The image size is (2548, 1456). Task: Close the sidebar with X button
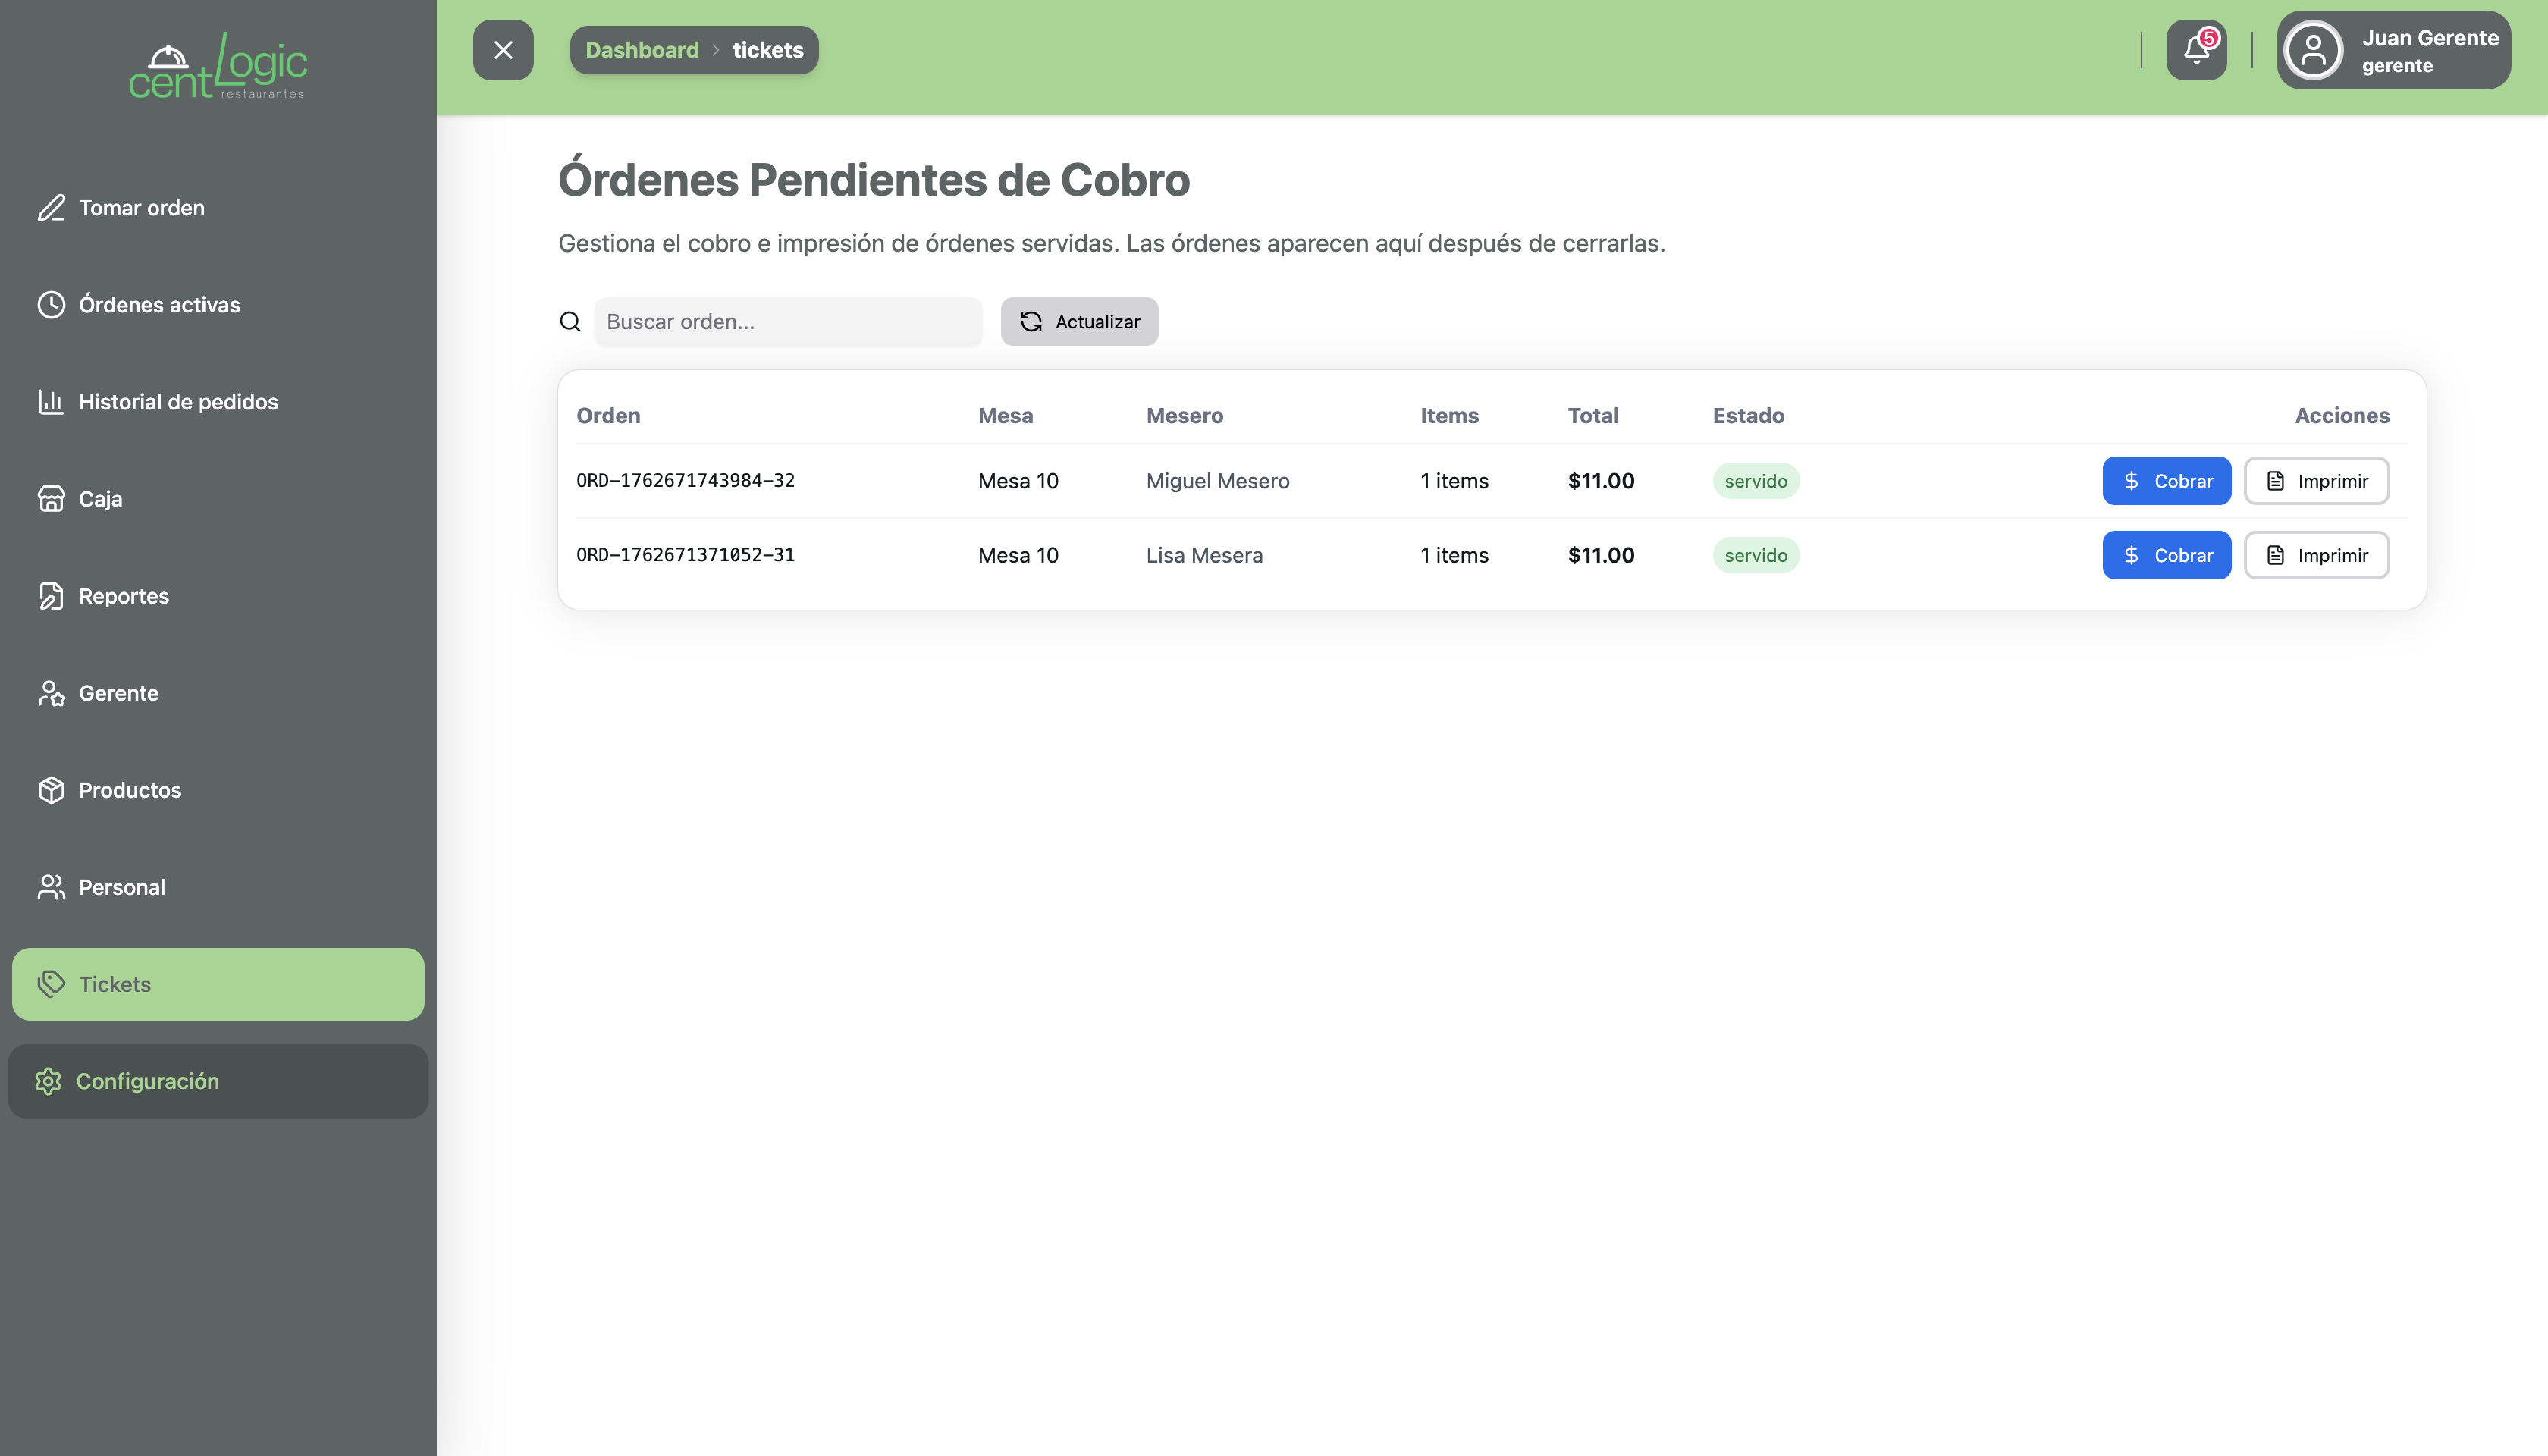(x=503, y=50)
